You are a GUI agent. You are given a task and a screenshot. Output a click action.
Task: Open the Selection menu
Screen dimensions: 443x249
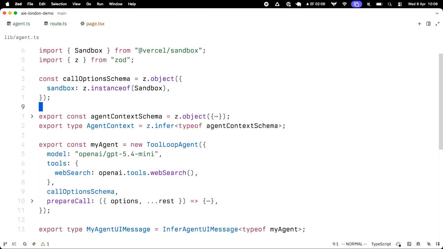click(x=59, y=4)
